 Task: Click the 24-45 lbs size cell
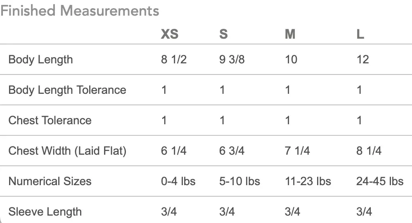point(380,181)
